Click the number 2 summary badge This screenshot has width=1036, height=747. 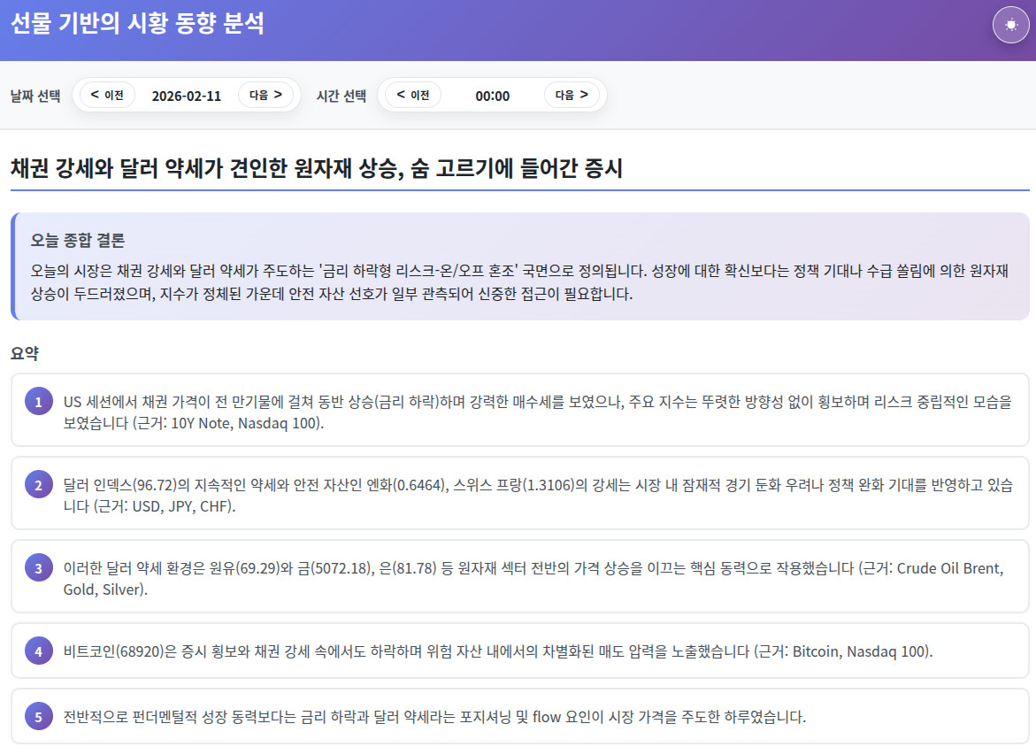click(38, 485)
